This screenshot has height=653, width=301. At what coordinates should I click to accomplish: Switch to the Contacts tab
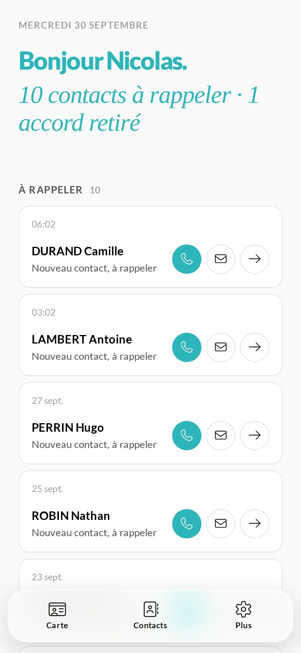coord(150,616)
